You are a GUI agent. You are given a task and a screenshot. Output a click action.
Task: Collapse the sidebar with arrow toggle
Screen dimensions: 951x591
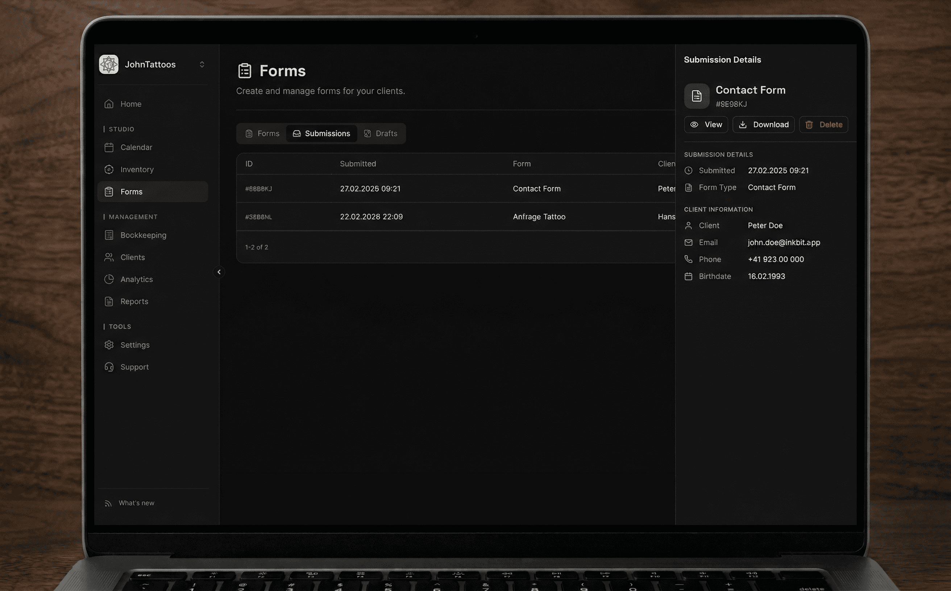tap(219, 272)
